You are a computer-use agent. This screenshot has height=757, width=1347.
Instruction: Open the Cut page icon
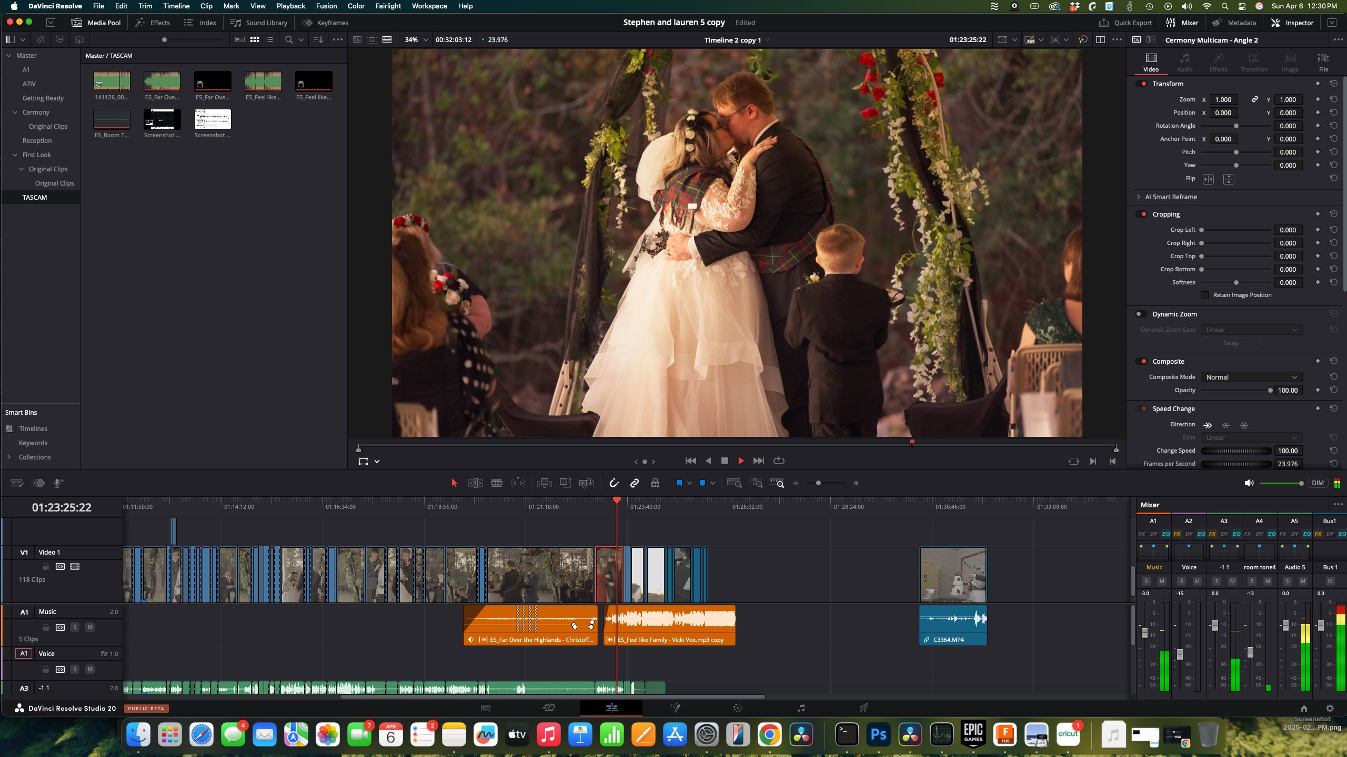pyautogui.click(x=548, y=708)
